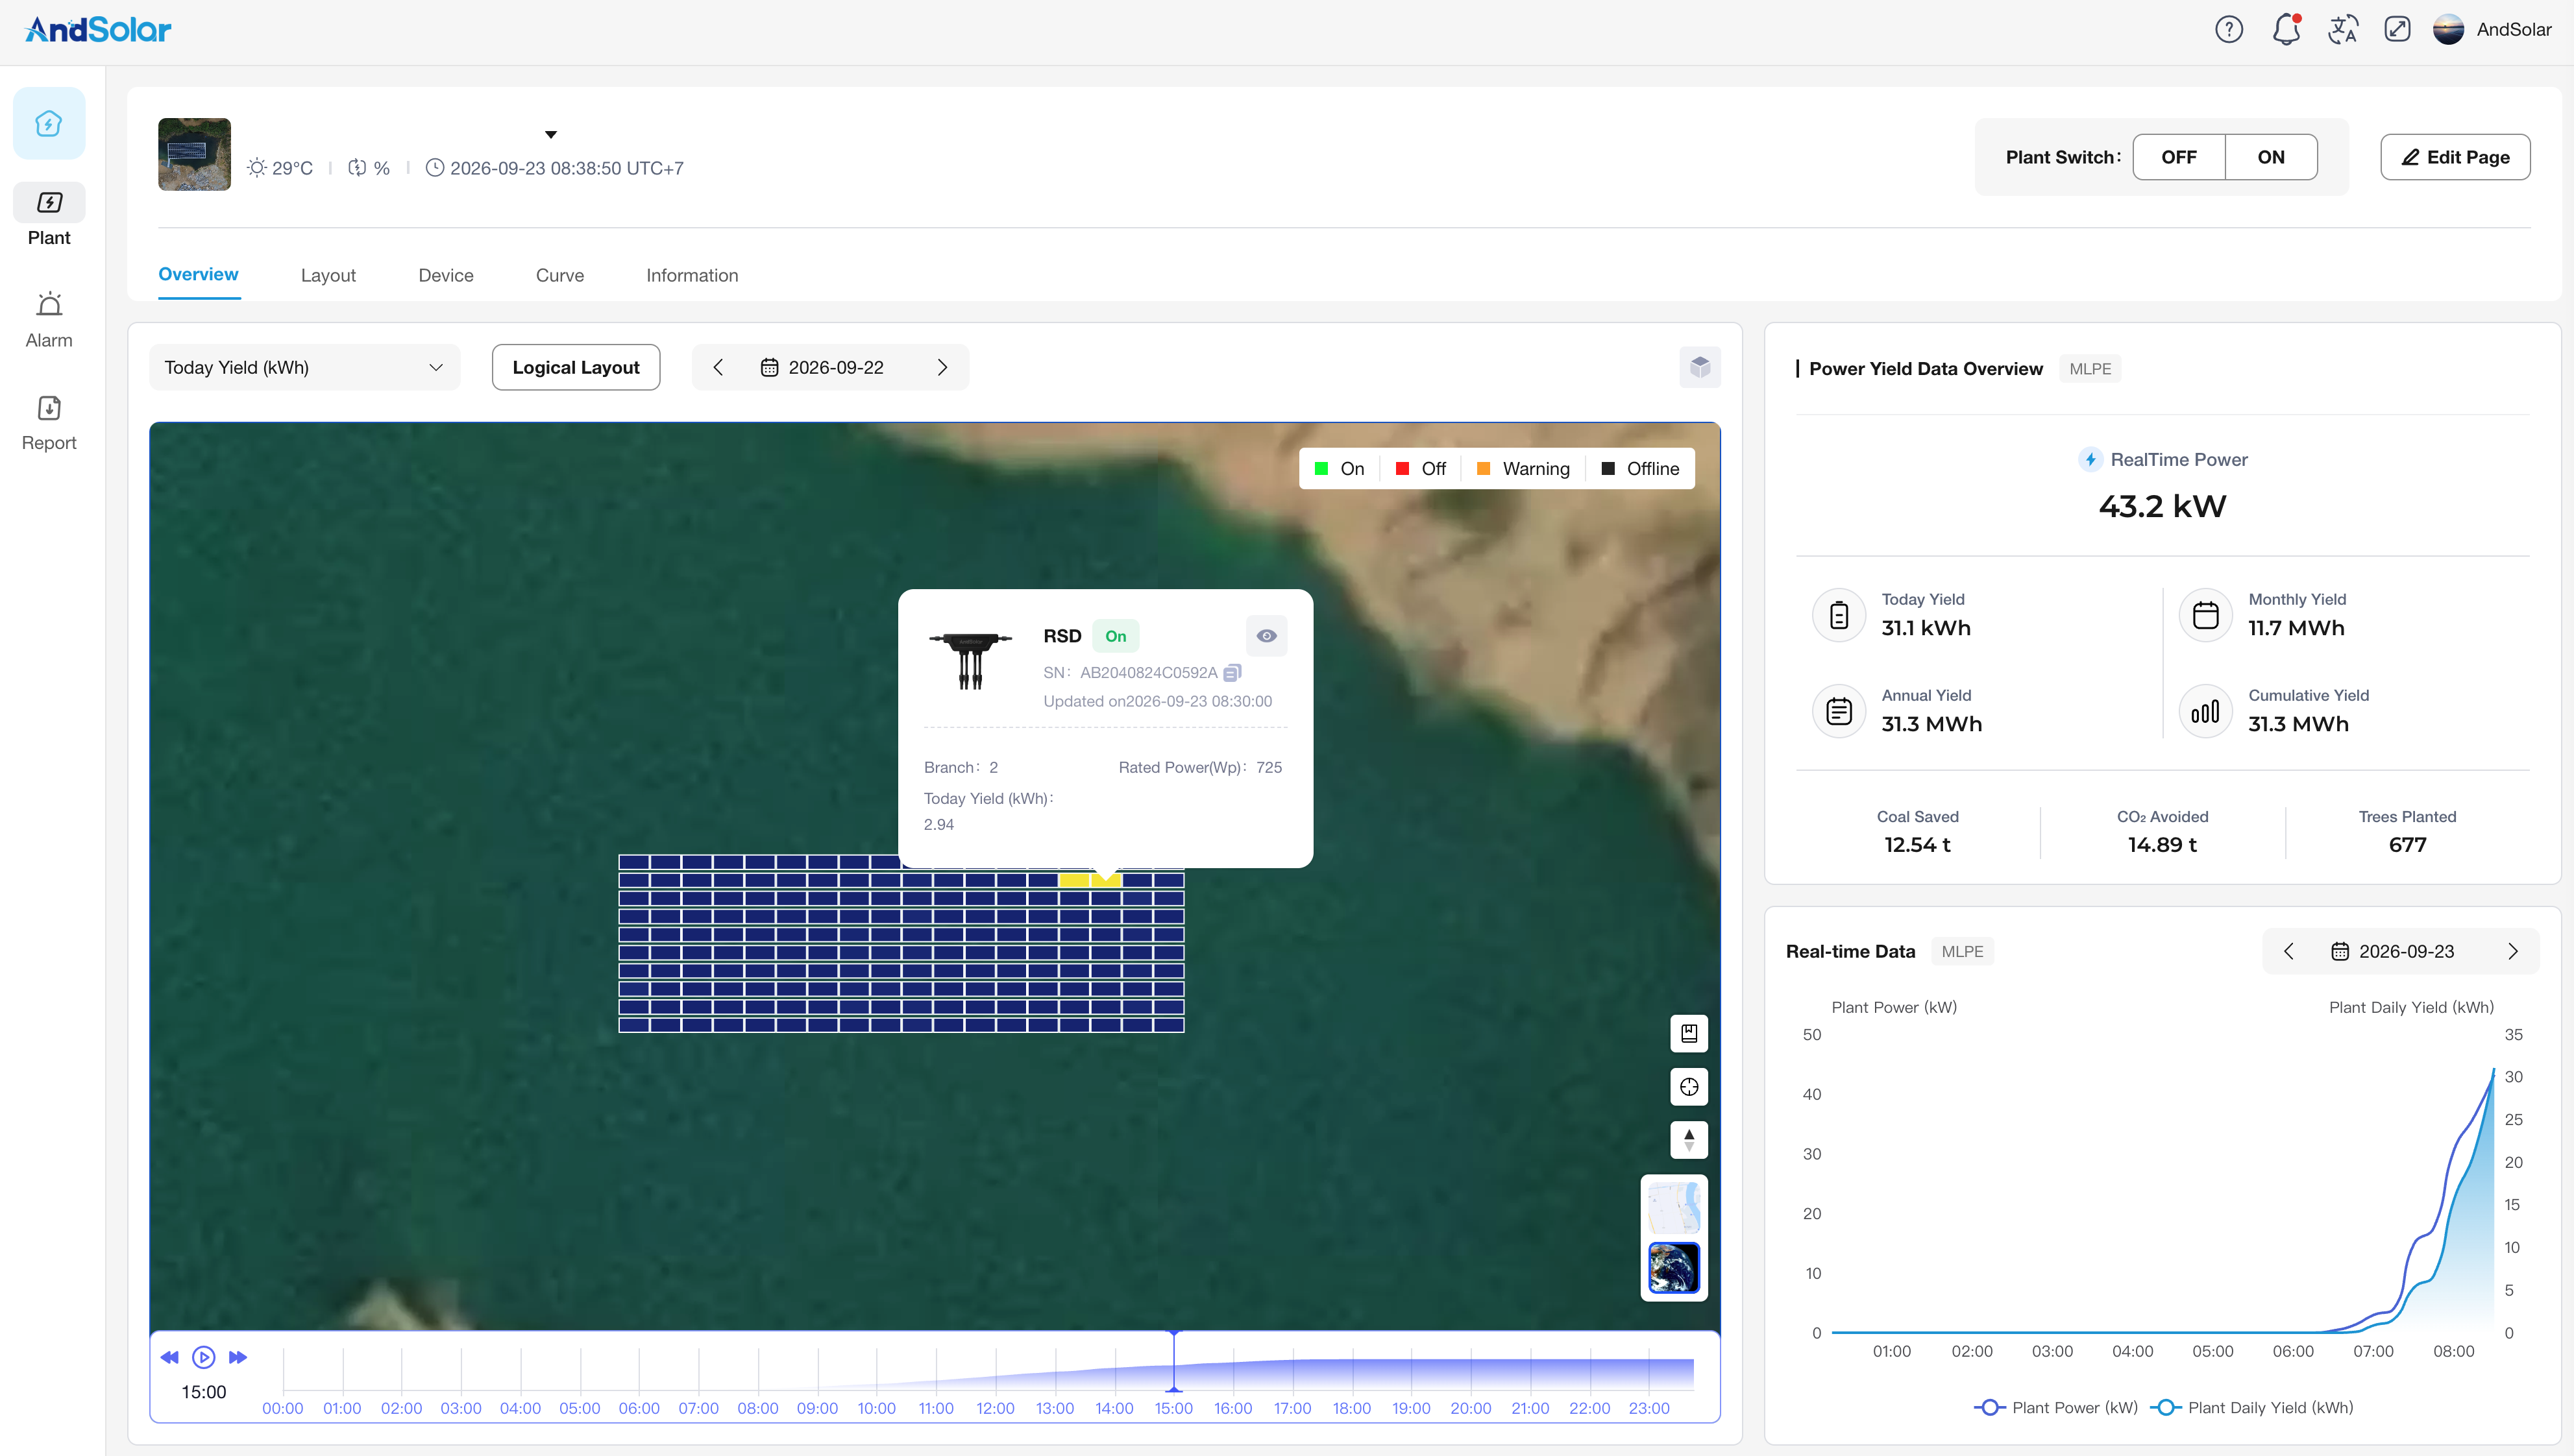
Task: Switch plant OFF
Action: [x=2179, y=157]
